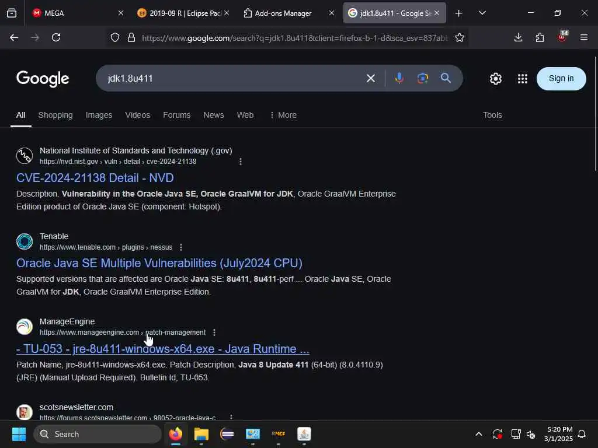The height and width of the screenshot is (448, 598).
Task: Open the search Tools options
Action: (x=492, y=115)
